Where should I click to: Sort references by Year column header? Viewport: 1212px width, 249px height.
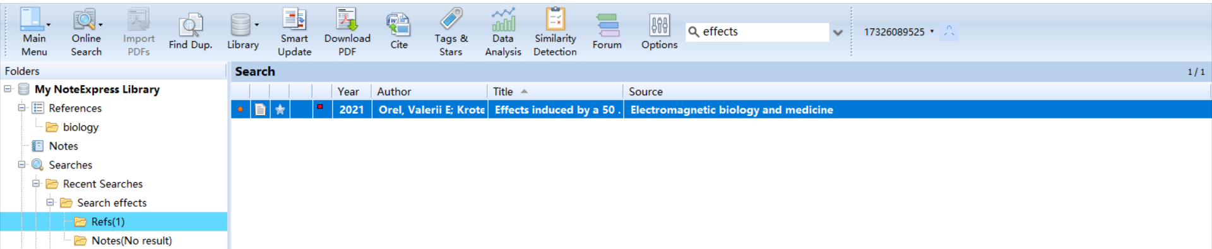tap(348, 91)
